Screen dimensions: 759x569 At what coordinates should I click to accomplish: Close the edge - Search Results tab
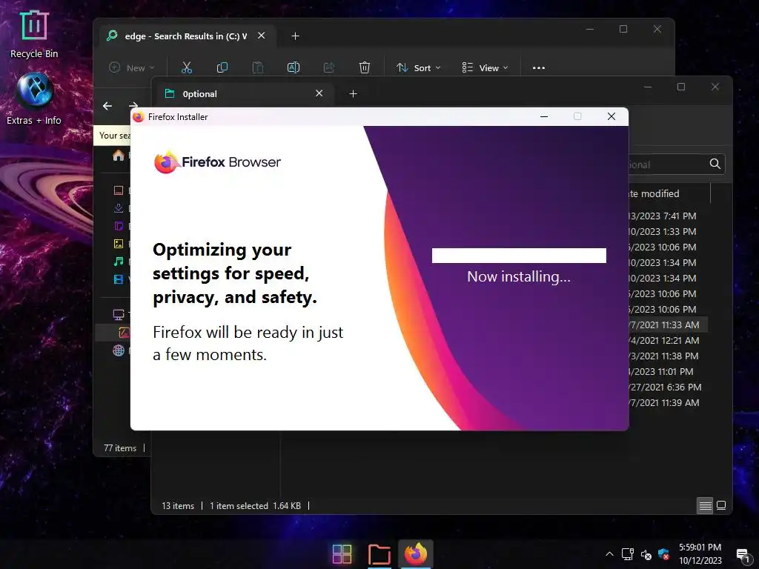(262, 36)
